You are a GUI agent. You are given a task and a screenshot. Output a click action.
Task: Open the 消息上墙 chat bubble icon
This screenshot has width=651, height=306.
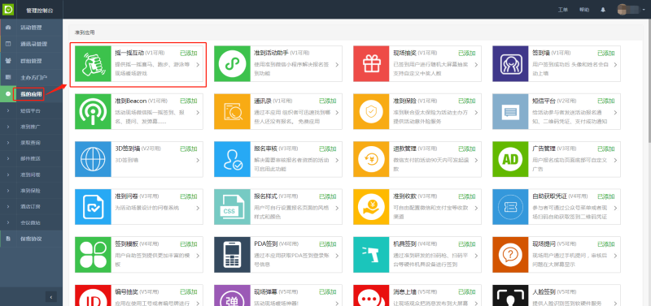click(371, 295)
